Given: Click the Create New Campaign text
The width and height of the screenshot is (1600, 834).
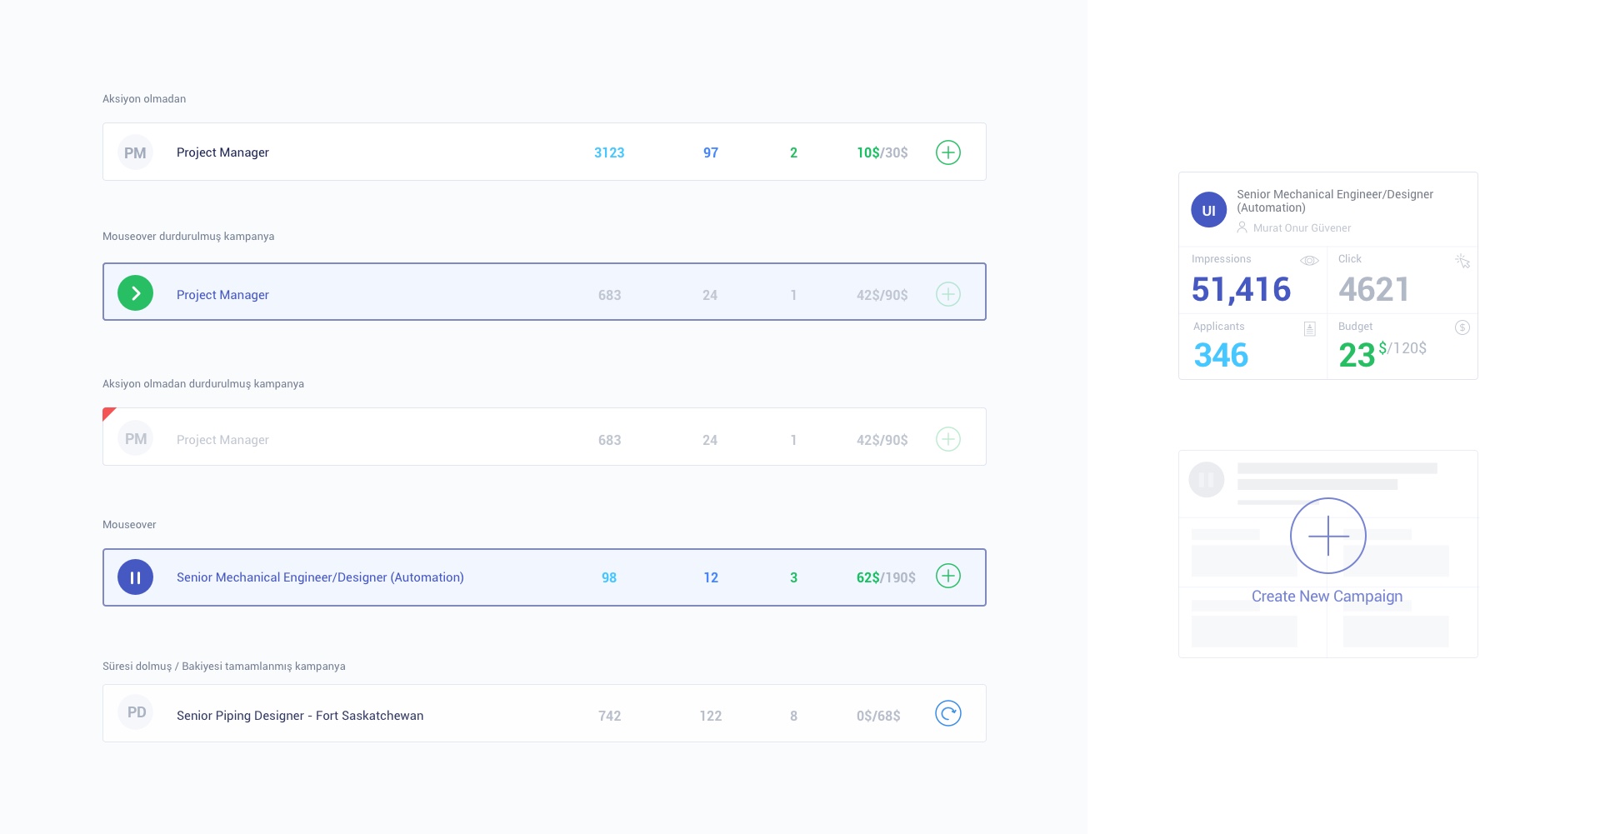Looking at the screenshot, I should coord(1327,597).
